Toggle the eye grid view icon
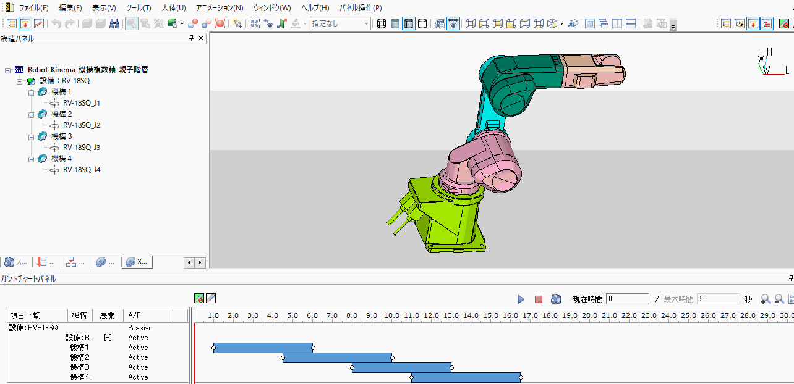The image size is (794, 384). tap(453, 23)
